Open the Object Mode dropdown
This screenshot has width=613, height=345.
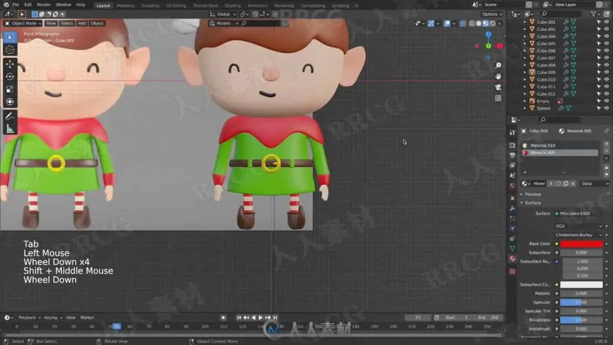23,23
